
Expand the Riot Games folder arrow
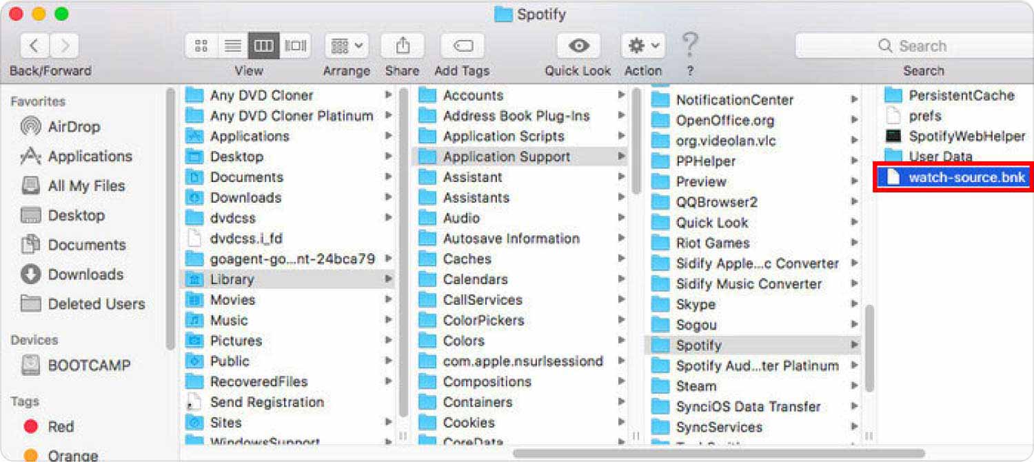coord(855,243)
